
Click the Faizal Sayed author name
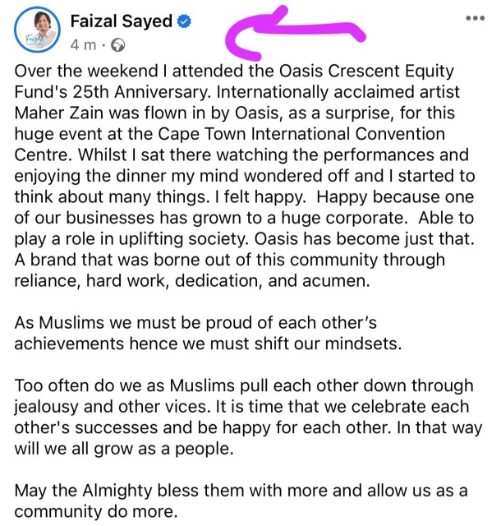pyautogui.click(x=122, y=21)
